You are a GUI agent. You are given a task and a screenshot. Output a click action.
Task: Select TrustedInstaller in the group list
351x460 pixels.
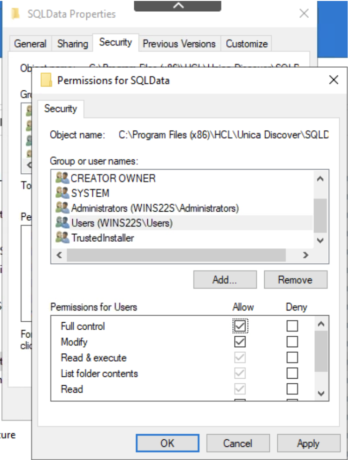(x=102, y=238)
